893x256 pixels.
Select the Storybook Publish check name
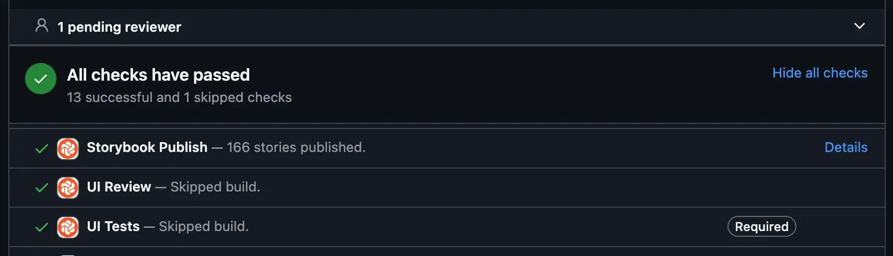click(147, 147)
